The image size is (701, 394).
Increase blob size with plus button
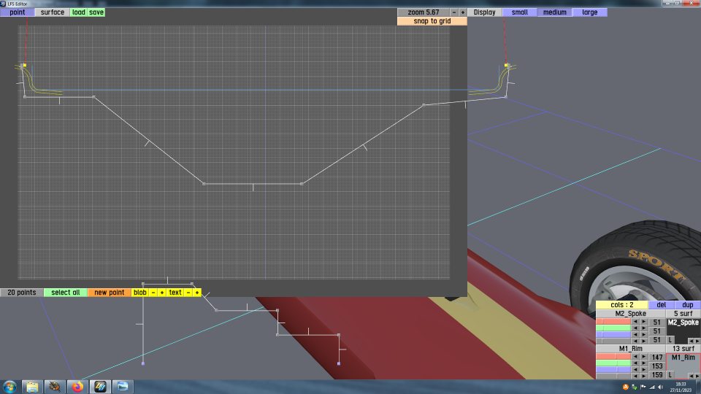coord(162,292)
